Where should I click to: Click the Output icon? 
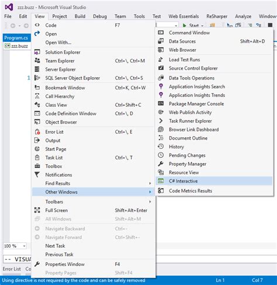coord(37,140)
